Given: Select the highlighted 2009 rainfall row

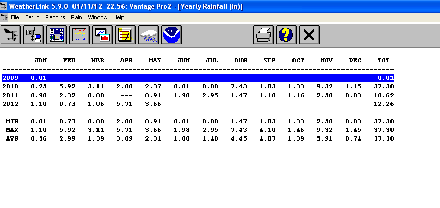Looking at the screenshot, I should coord(198,78).
